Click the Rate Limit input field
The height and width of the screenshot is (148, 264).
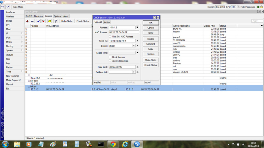[122, 67]
